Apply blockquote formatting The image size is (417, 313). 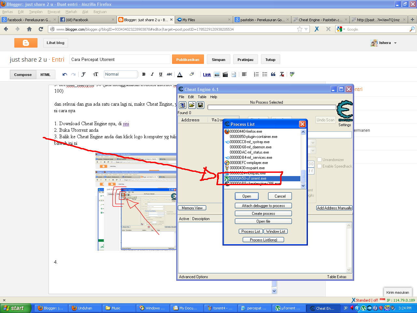273,74
